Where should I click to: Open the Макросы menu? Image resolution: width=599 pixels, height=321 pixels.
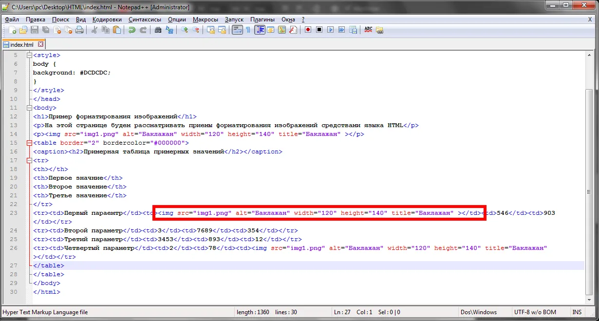205,19
